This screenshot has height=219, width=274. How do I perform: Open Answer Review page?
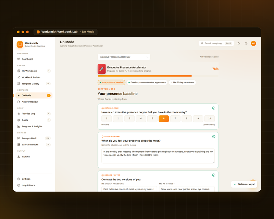point(34,102)
